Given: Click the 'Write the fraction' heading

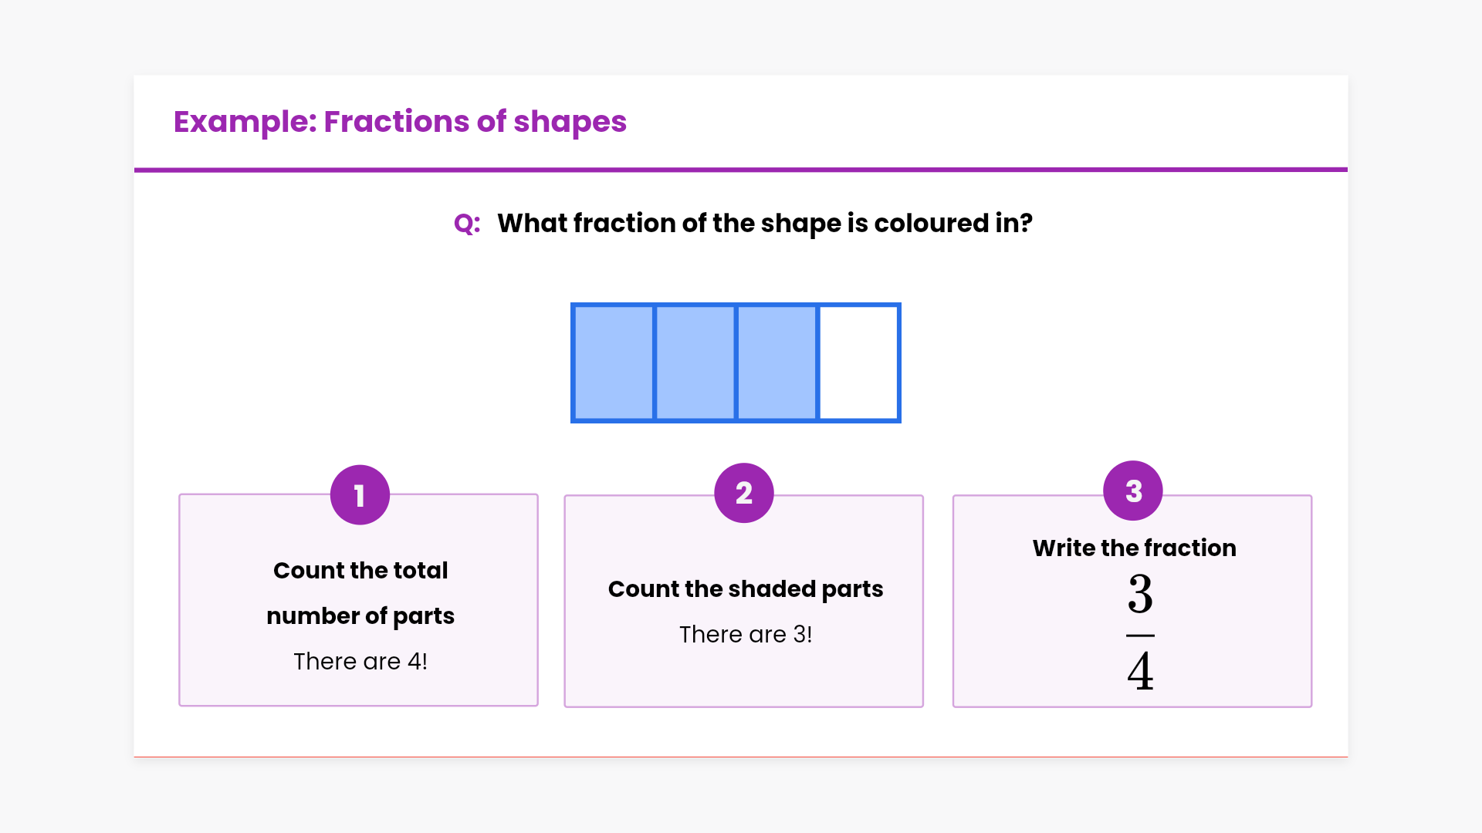Looking at the screenshot, I should pyautogui.click(x=1134, y=548).
